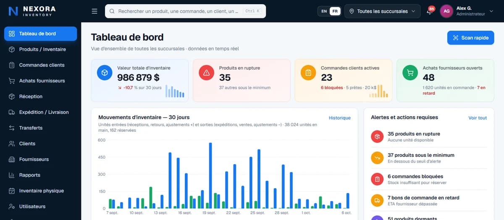
Task: Click the 6 bloquées text
Action: [332, 88]
